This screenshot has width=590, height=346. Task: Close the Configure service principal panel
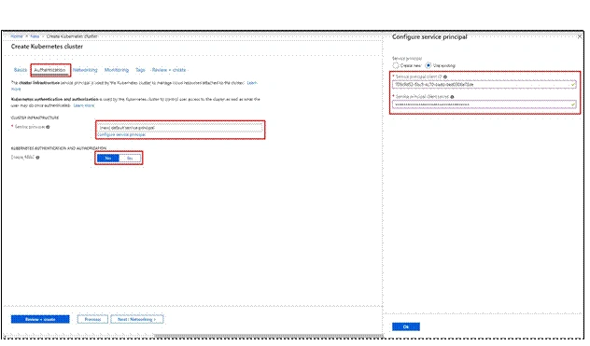pos(580,36)
